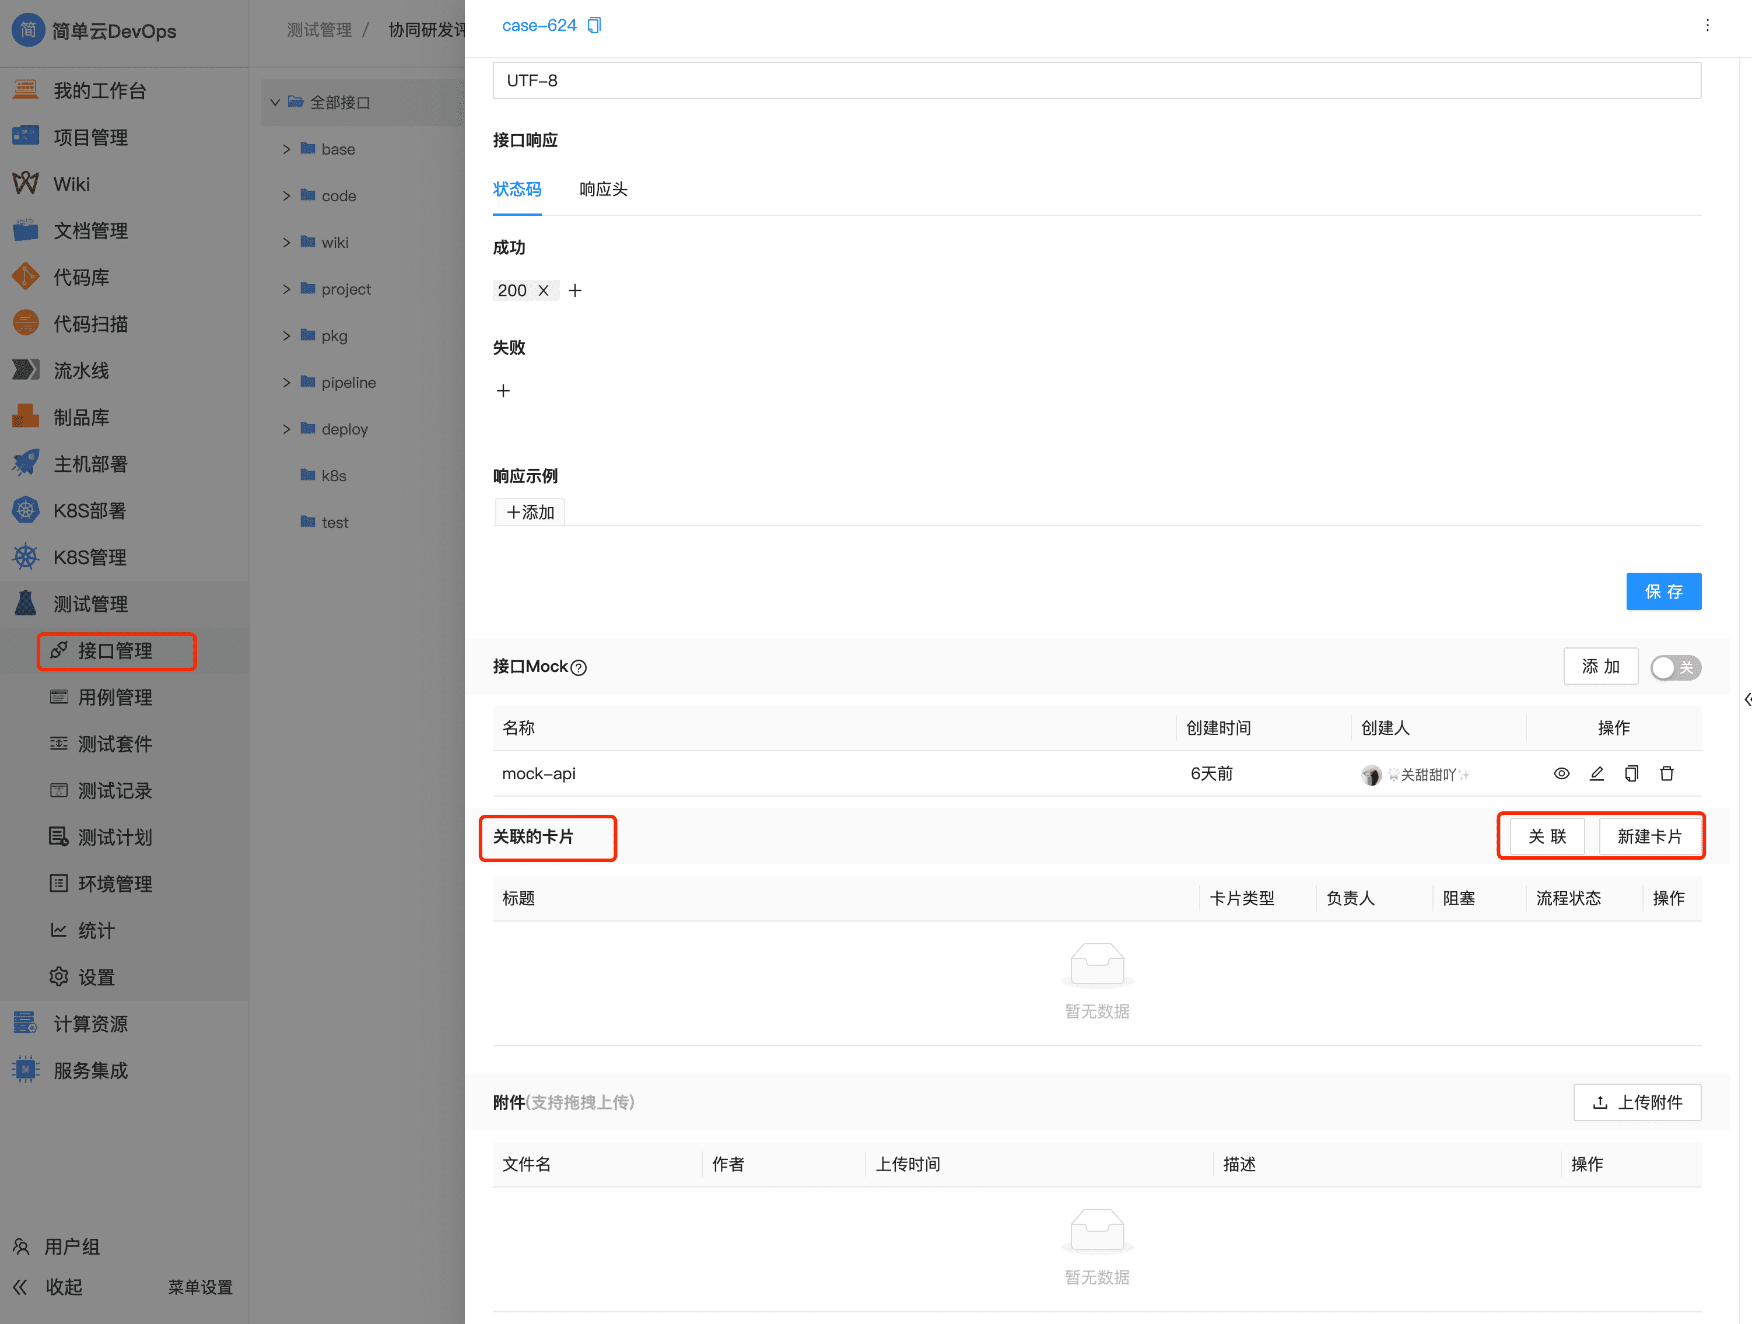Screen dimensions: 1752x1324
Task: Collapse the sidebar via 收起
Action: (65, 1287)
